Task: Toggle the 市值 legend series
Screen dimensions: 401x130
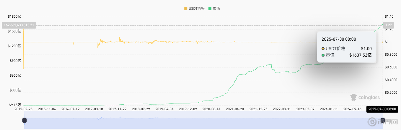Action: click(214, 9)
